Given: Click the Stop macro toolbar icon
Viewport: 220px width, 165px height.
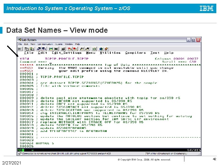Looking at the screenshot, I should (75, 49).
